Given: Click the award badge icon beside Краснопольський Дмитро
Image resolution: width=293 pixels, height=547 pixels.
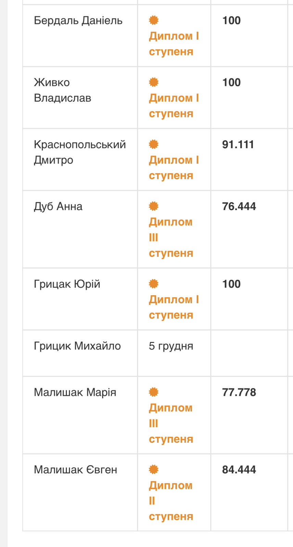Looking at the screenshot, I should [x=154, y=144].
